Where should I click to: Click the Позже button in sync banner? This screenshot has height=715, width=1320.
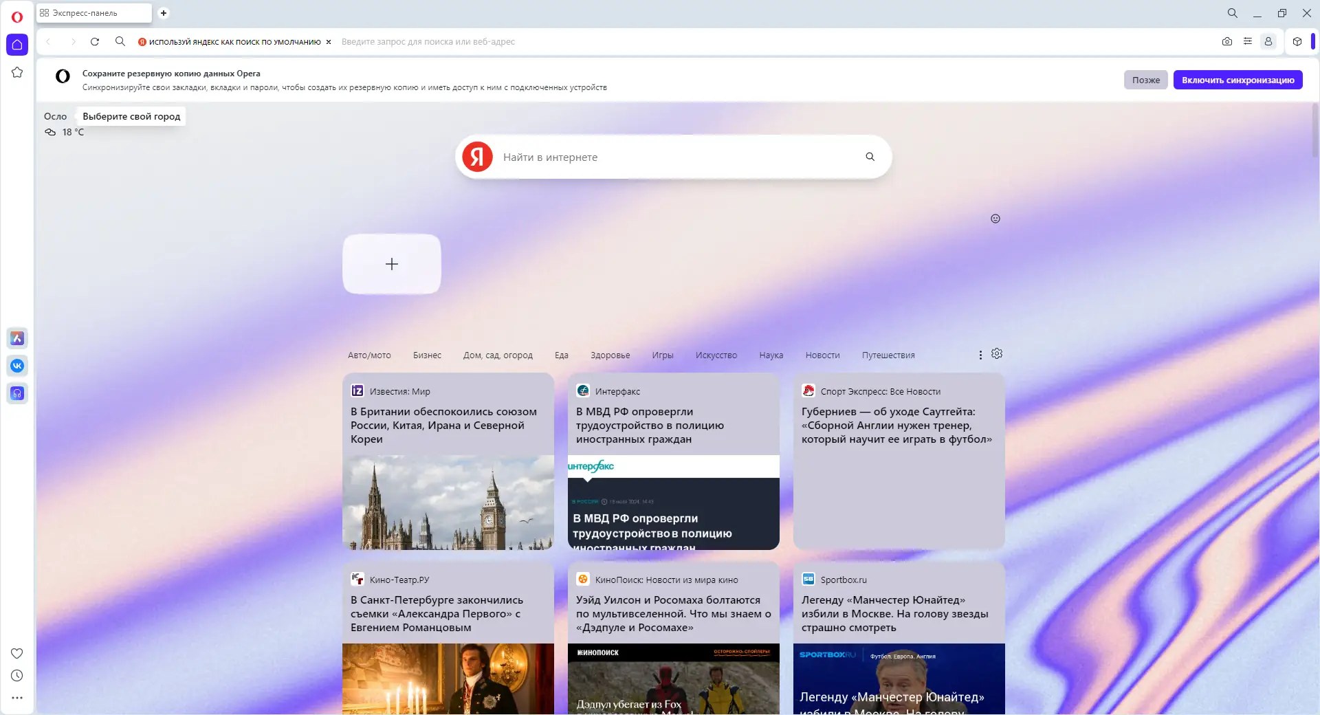(x=1146, y=80)
